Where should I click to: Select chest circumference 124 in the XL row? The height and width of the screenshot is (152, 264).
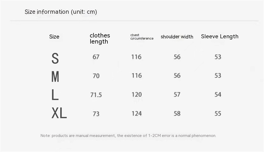(136, 113)
